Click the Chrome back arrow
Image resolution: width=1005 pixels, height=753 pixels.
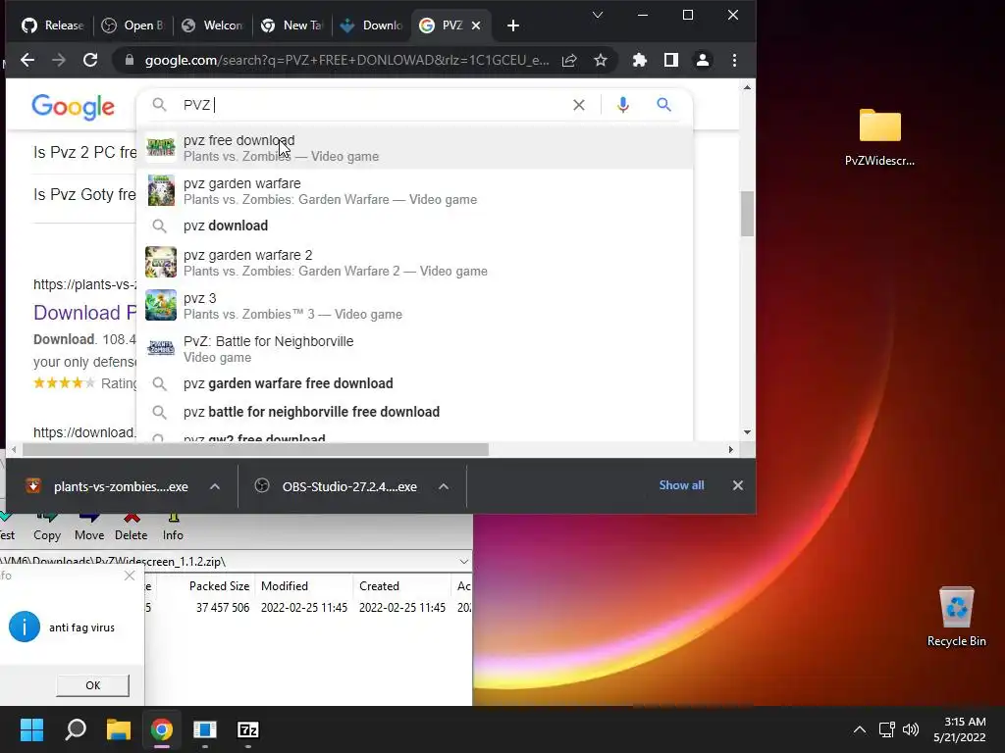(26, 60)
